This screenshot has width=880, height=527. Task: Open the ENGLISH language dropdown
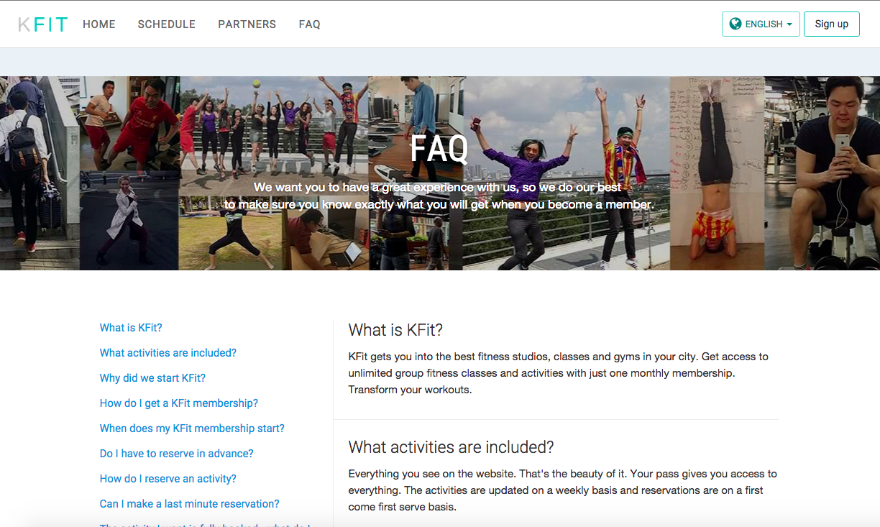[761, 24]
